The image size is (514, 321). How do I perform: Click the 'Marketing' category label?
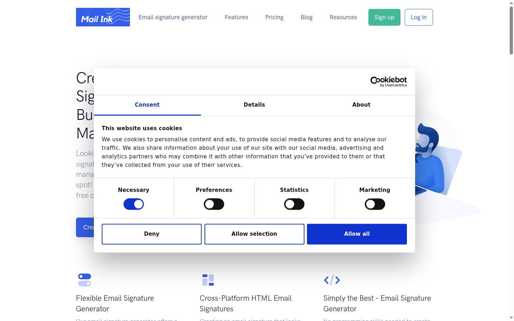coord(375,190)
